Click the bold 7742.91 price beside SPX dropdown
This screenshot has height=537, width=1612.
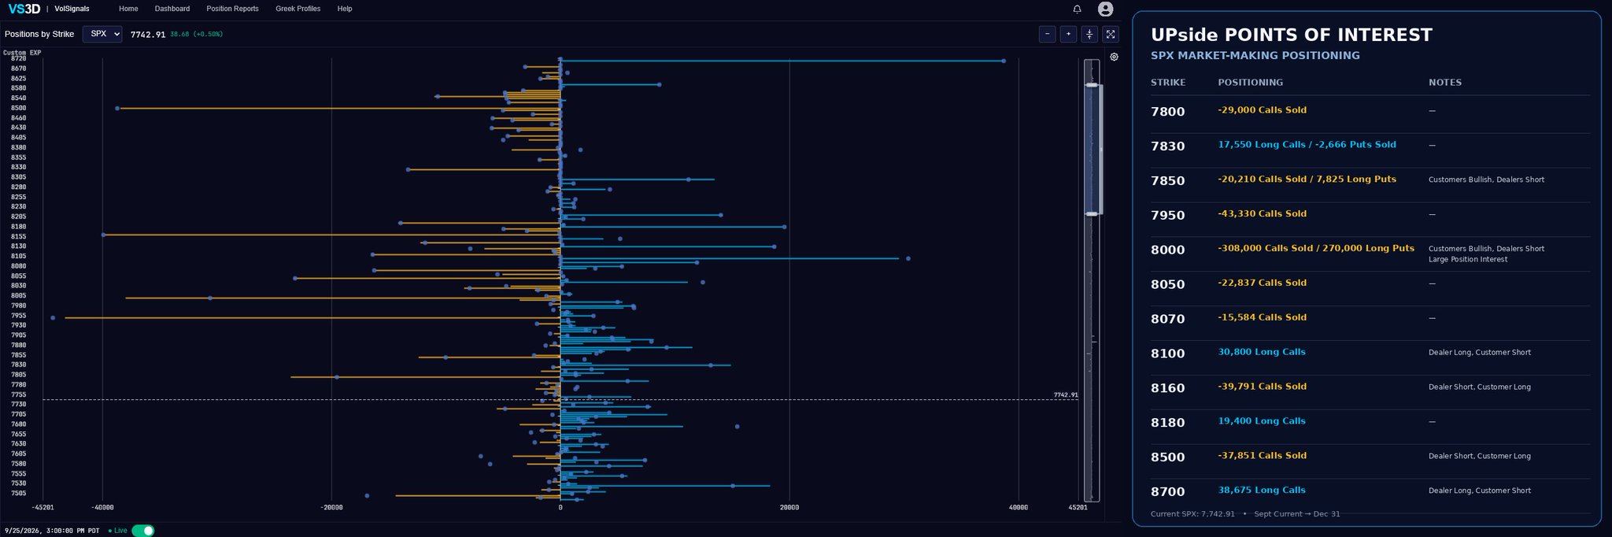pyautogui.click(x=148, y=35)
